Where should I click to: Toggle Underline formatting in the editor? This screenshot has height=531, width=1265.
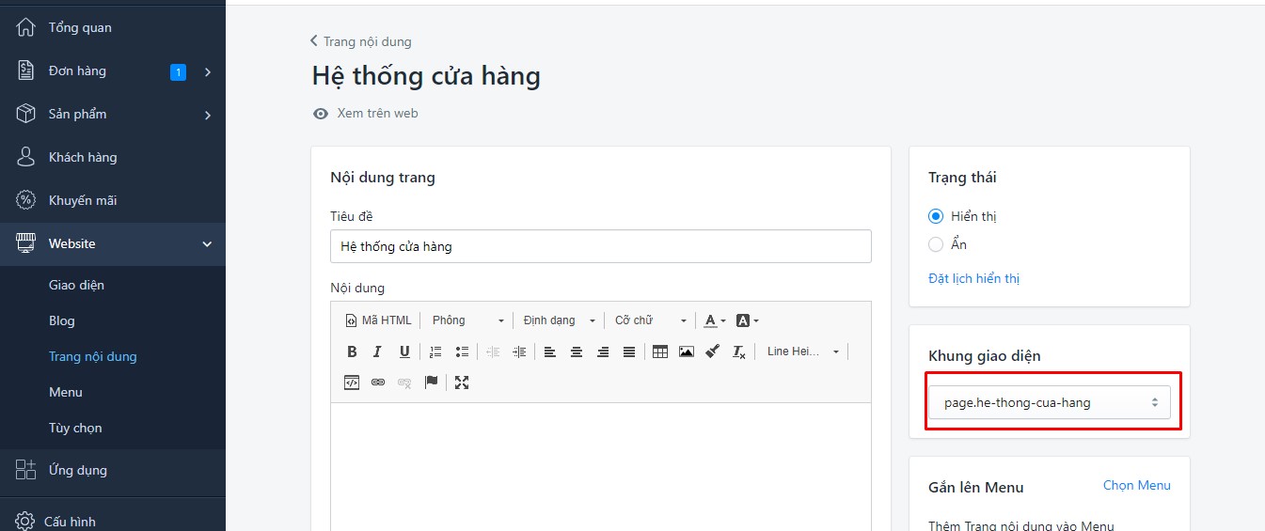point(404,351)
